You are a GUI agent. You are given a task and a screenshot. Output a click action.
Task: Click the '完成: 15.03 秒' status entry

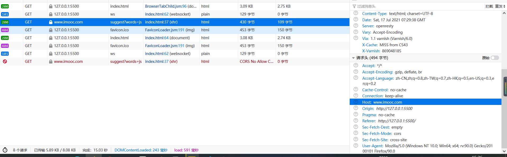tap(95, 150)
